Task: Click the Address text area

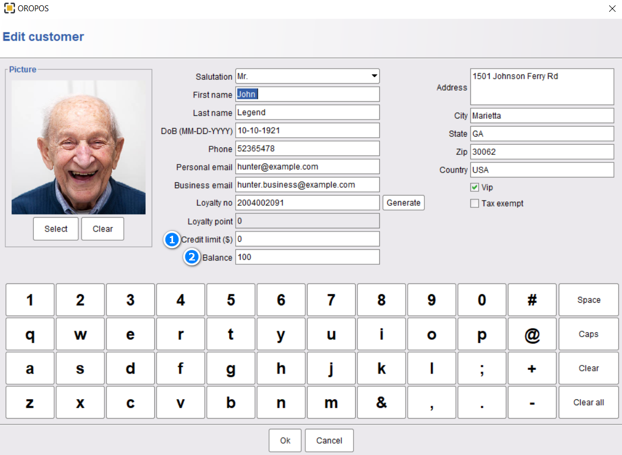Action: point(542,87)
